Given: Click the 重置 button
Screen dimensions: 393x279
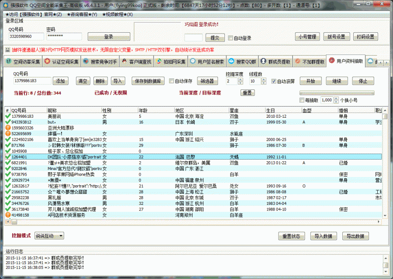Looking at the screenshot, I should pyautogui.click(x=248, y=93).
